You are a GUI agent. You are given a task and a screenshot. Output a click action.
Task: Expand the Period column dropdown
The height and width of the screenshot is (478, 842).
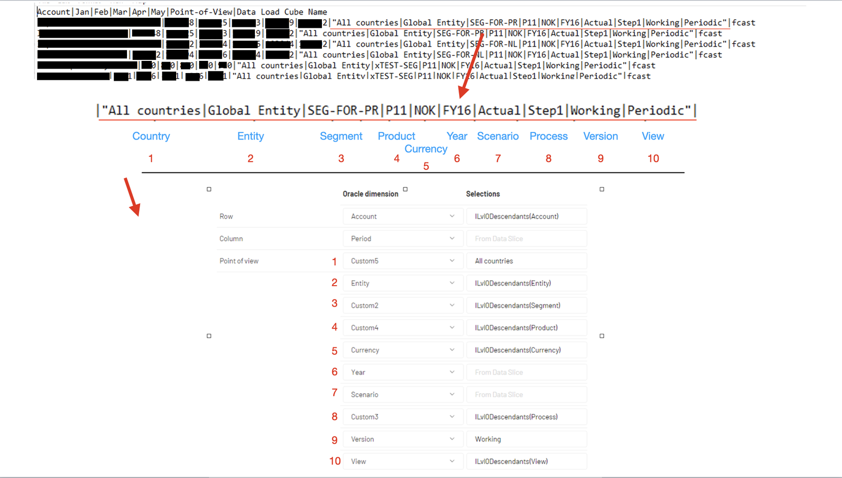click(x=403, y=238)
